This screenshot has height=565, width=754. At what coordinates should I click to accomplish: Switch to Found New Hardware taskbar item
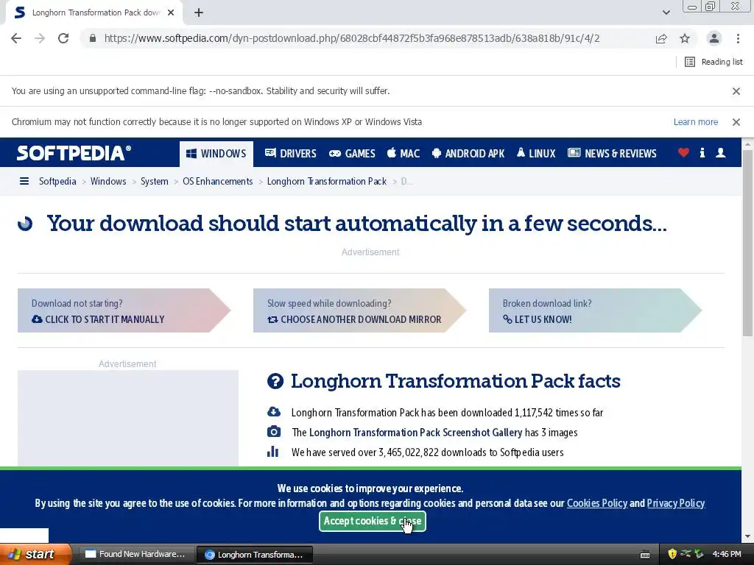click(x=135, y=555)
